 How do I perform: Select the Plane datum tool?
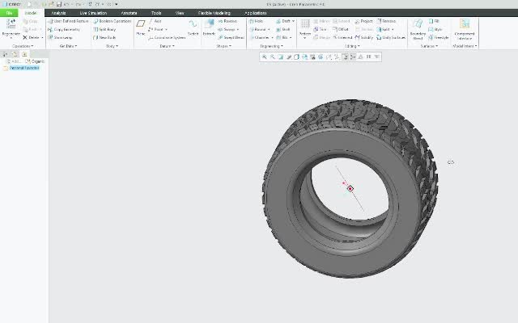coord(140,27)
